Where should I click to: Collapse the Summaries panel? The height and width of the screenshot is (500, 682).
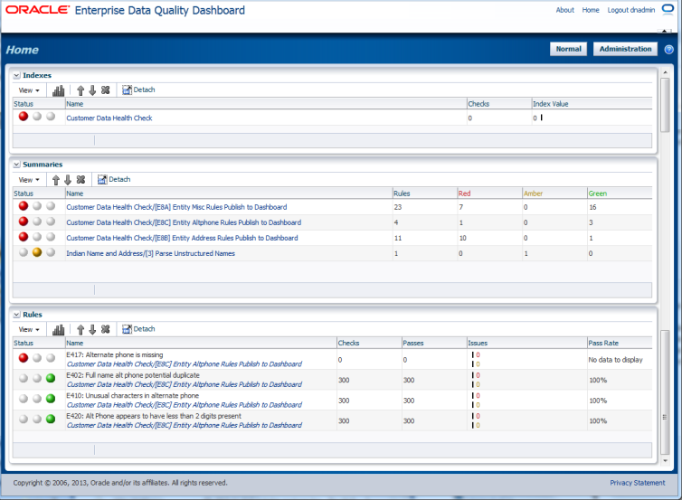[16, 165]
